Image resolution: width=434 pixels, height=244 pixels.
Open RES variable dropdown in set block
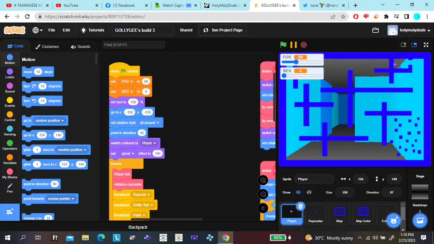coord(127,92)
